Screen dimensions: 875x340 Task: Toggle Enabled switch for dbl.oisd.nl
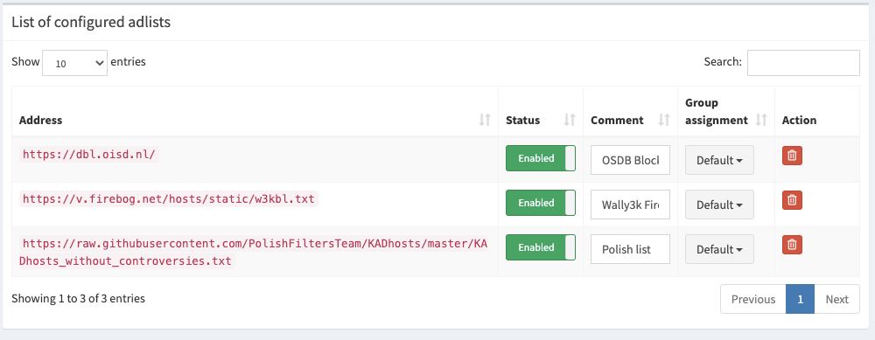[540, 158]
